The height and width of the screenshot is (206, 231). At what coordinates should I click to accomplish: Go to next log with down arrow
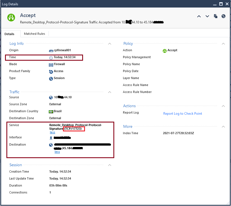207,16
